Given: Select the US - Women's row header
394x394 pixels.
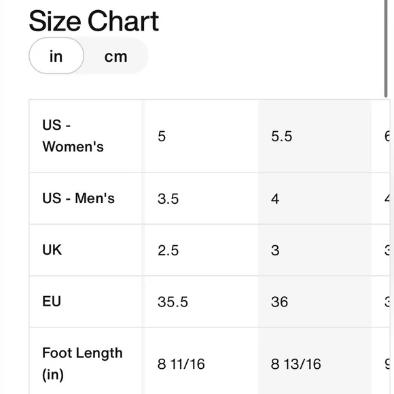Looking at the screenshot, I should pos(86,136).
